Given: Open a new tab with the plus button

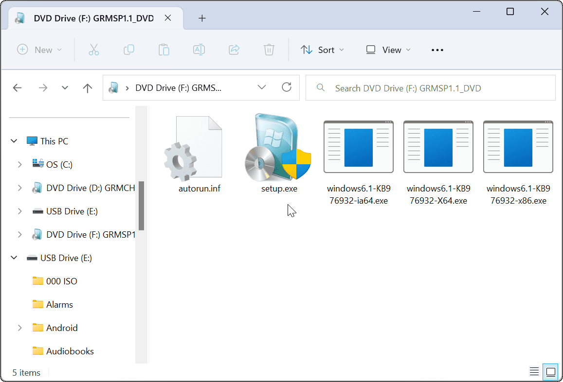Looking at the screenshot, I should coord(202,18).
